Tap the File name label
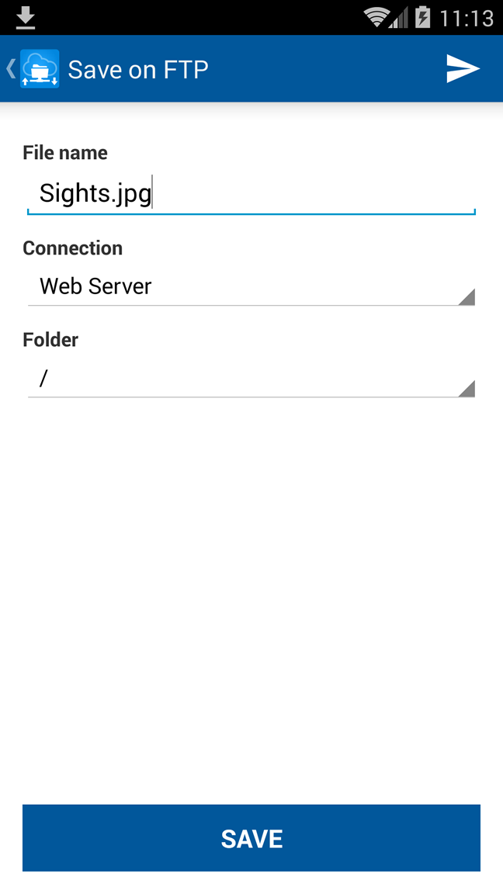This screenshot has width=503, height=894. coord(65,153)
